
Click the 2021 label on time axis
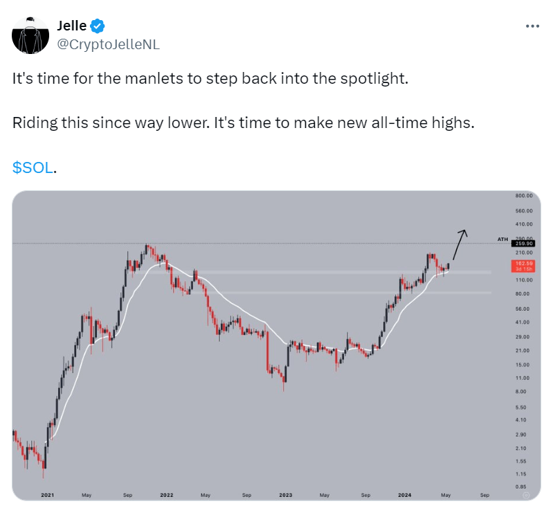(x=48, y=496)
